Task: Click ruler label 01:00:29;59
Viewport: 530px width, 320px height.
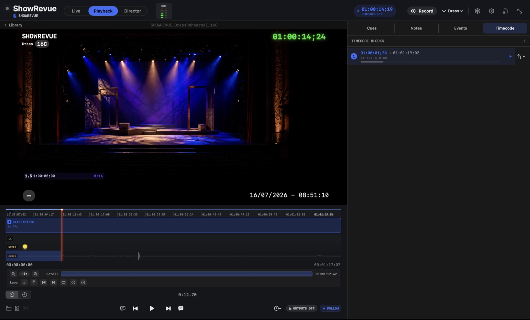Action: pyautogui.click(x=156, y=215)
